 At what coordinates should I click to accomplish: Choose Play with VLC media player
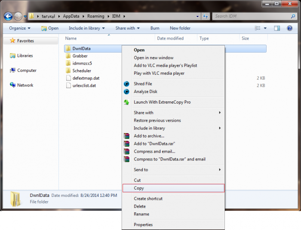159,74
